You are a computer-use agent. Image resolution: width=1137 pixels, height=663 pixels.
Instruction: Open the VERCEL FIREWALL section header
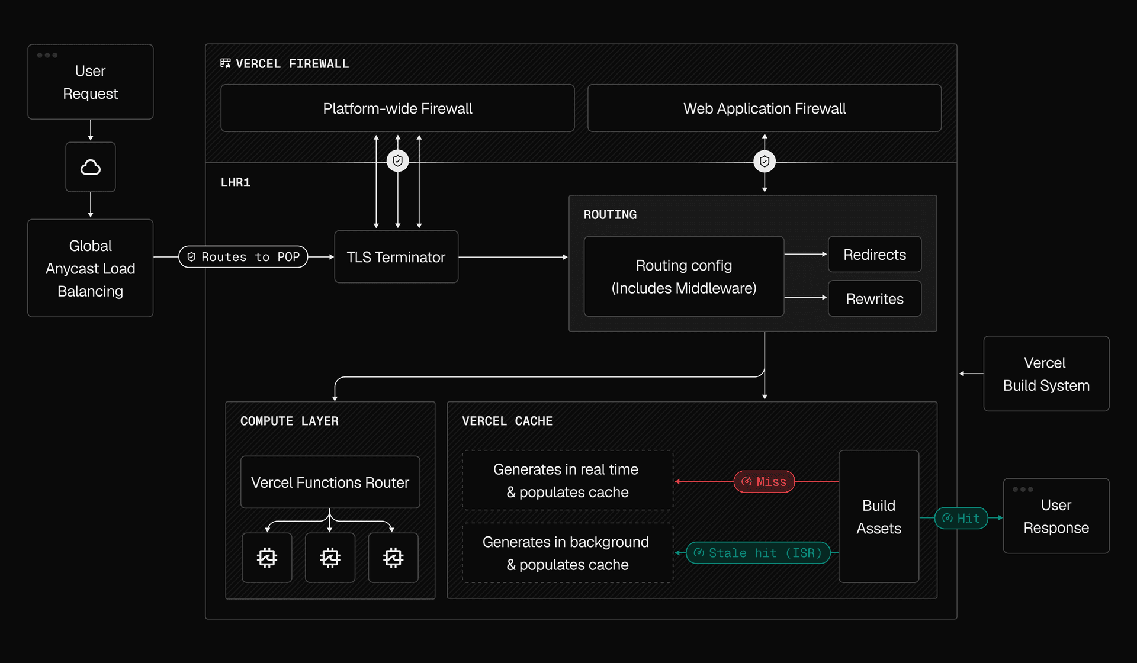[291, 63]
